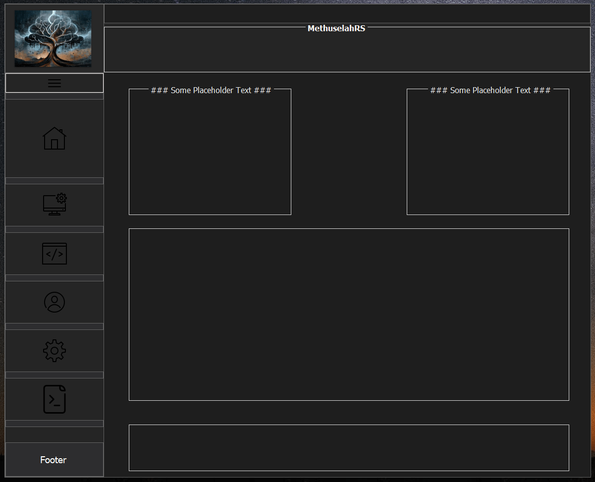This screenshot has width=595, height=482.
Task: Click the empty sidebar slot below the terminal icon
Action: point(54,433)
